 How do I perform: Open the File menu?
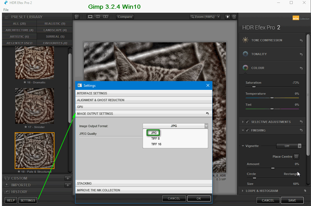6,10
